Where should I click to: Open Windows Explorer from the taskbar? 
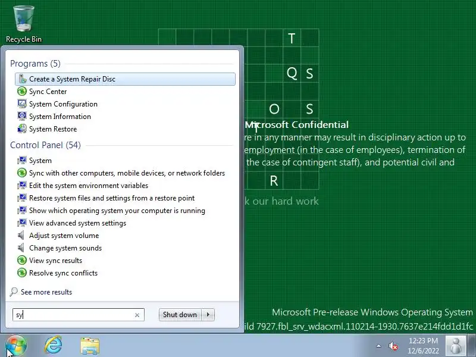(90, 346)
